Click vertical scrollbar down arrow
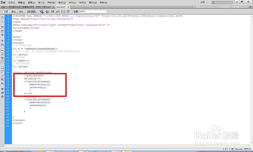The height and width of the screenshot is (152, 253). (x=252, y=143)
